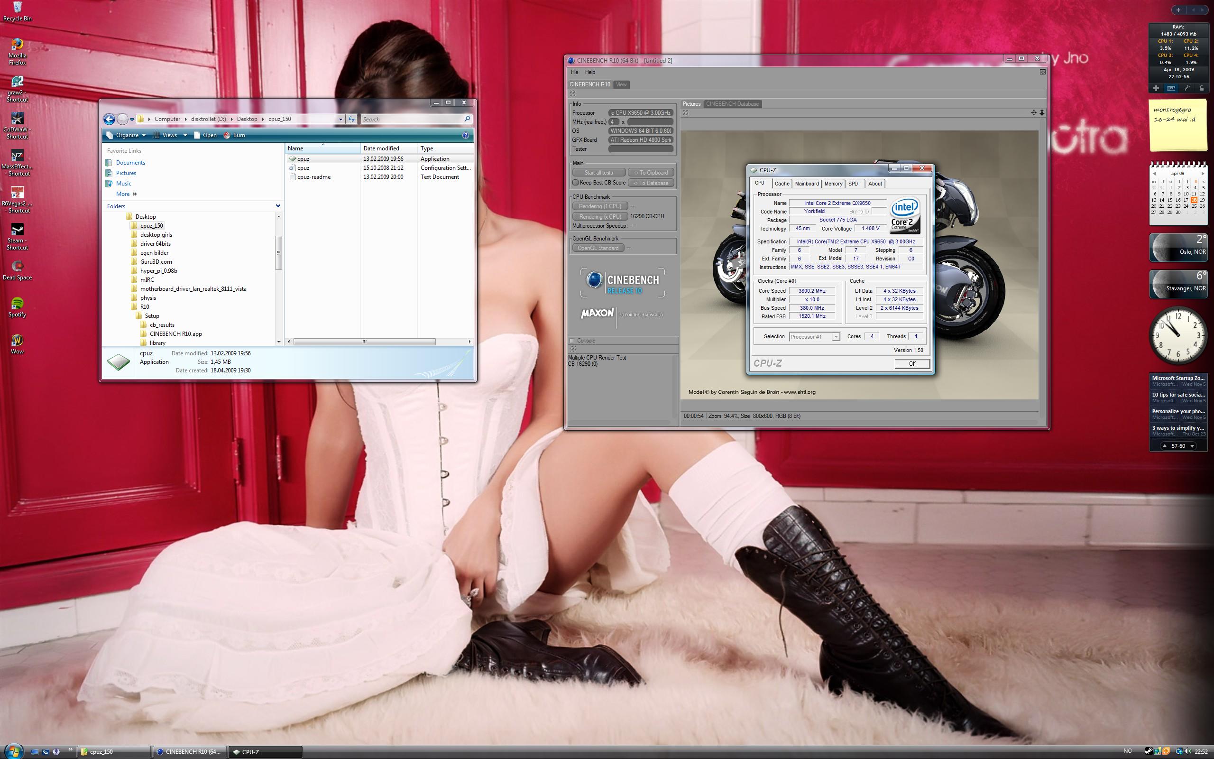Select the Wow desktop icon
The width and height of the screenshot is (1214, 759).
click(17, 344)
